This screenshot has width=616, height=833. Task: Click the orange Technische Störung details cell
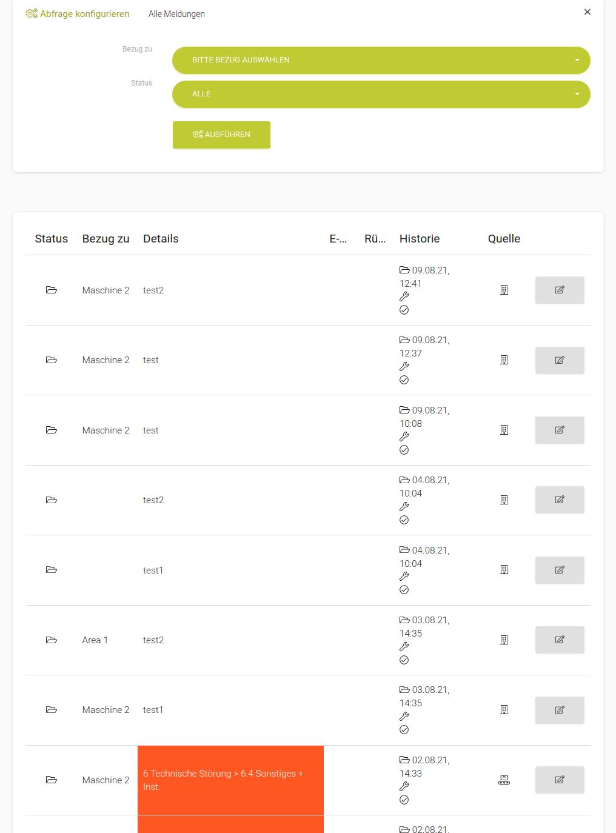click(230, 780)
